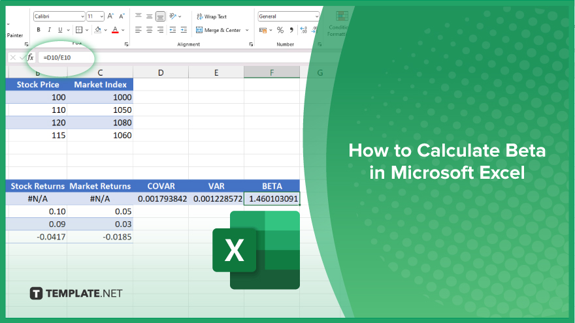Select the BETA header cell

272,186
